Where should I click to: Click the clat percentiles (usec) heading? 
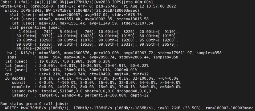(37, 27)
